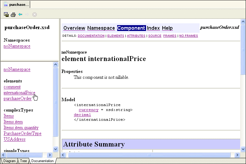Click the left panel scroll down arrow
The image size is (246, 164).
pos(56,149)
